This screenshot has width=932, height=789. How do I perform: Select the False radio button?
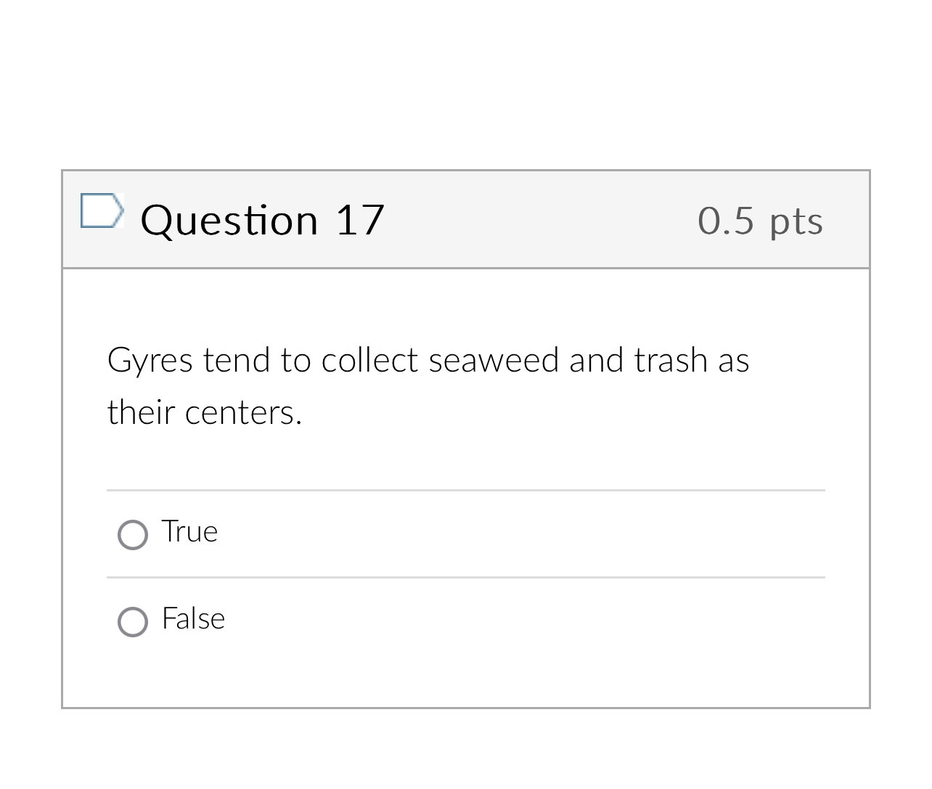point(133,622)
